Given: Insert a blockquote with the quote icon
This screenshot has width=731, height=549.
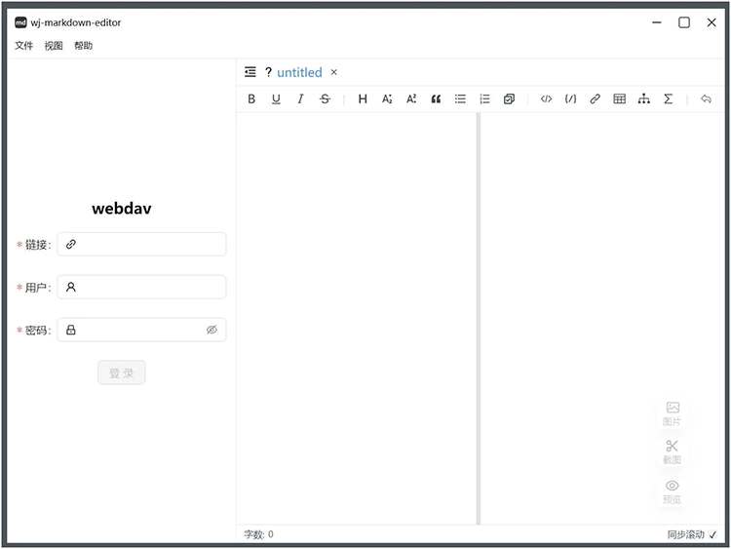Looking at the screenshot, I should pyautogui.click(x=436, y=98).
